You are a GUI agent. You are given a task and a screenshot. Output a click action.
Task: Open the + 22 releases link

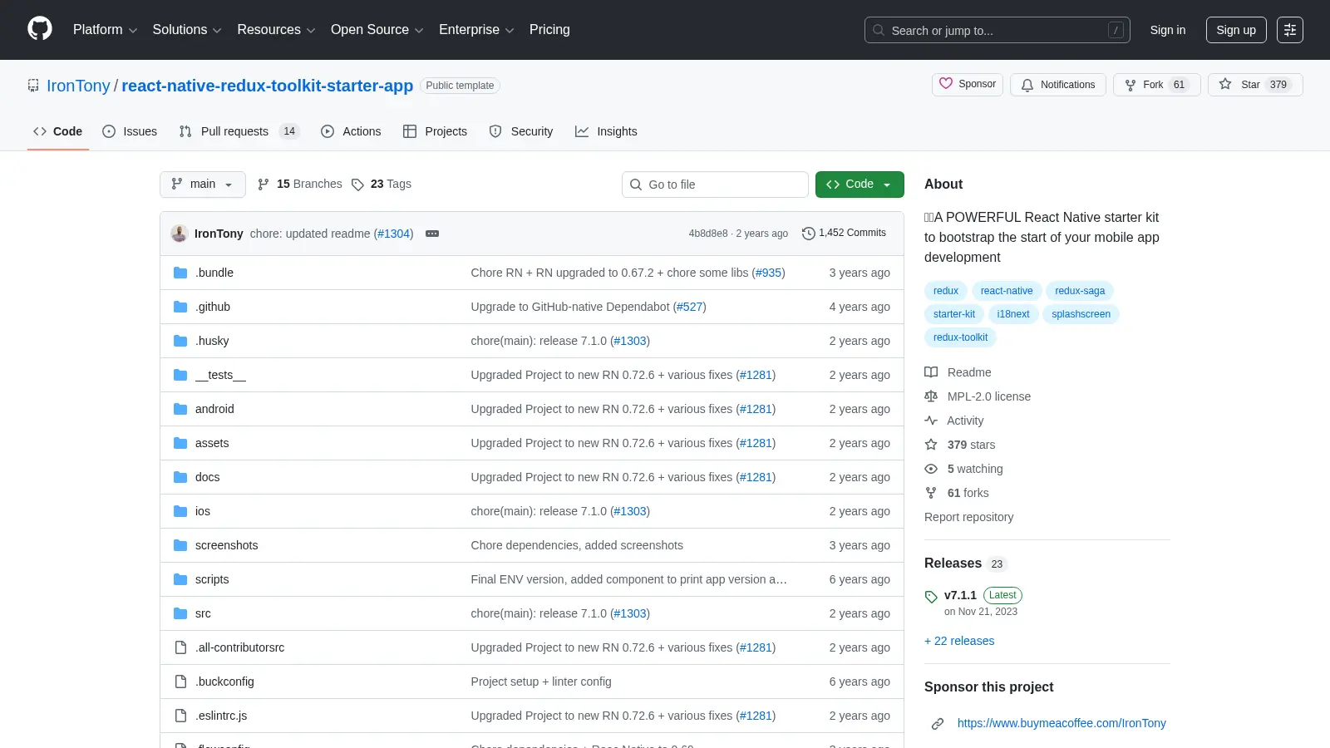coord(959,641)
